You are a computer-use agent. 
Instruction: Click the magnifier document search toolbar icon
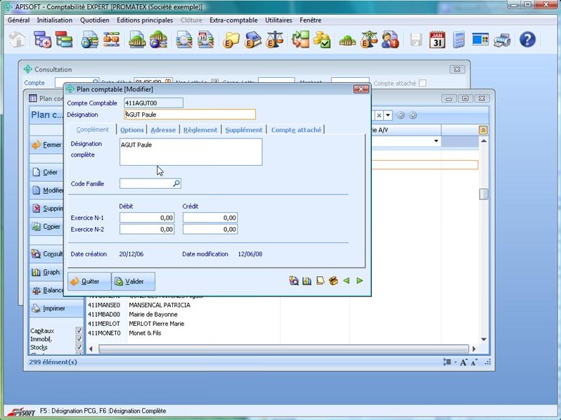184,39
